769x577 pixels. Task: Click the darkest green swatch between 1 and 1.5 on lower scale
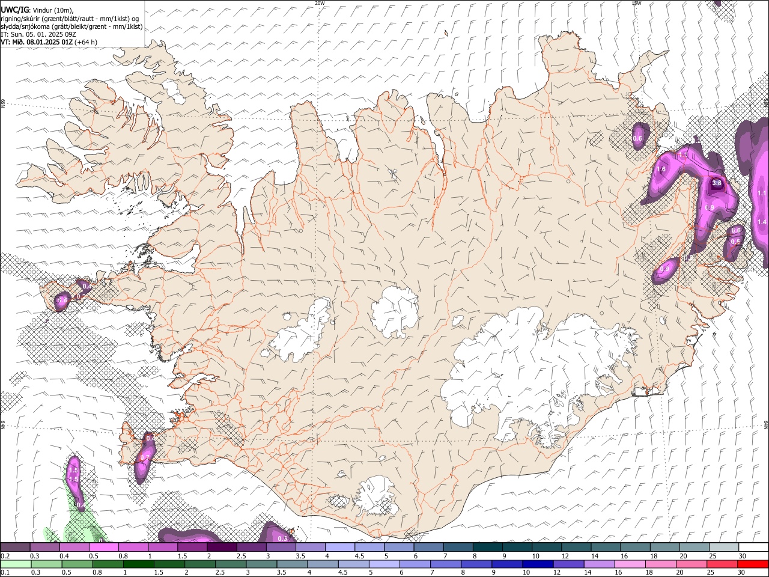[139, 564]
